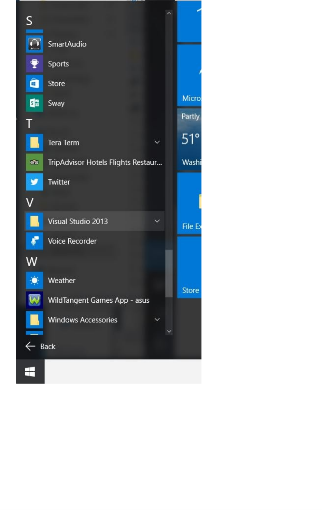Click the Windows Accessories folder icon
This screenshot has height=510, width=322.
point(34,320)
